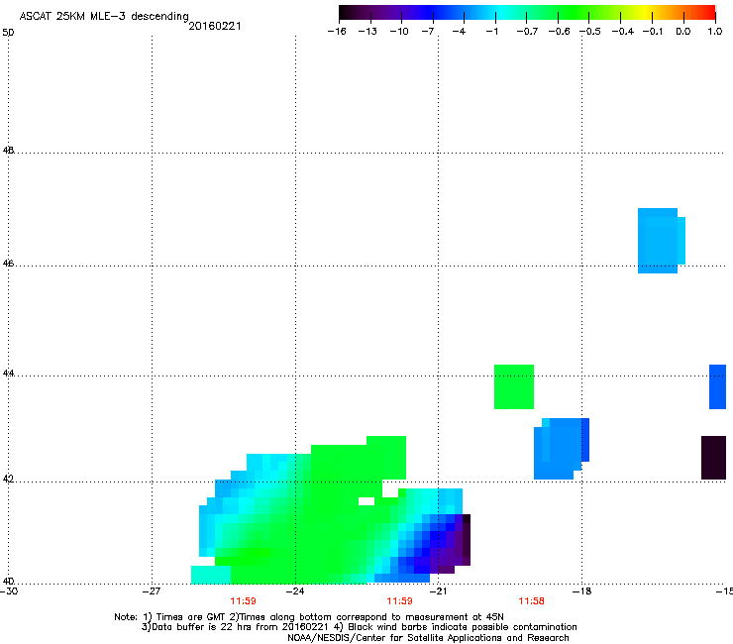This screenshot has height=644, width=733.
Task: Click the -0.1 label on the color scale
Action: click(653, 32)
